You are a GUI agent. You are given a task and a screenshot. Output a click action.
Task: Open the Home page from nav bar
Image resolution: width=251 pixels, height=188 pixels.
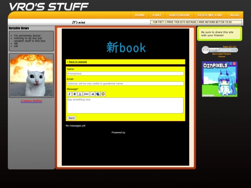click(x=139, y=15)
